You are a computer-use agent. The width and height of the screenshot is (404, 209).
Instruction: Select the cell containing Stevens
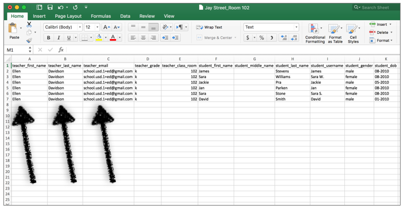(x=293, y=71)
